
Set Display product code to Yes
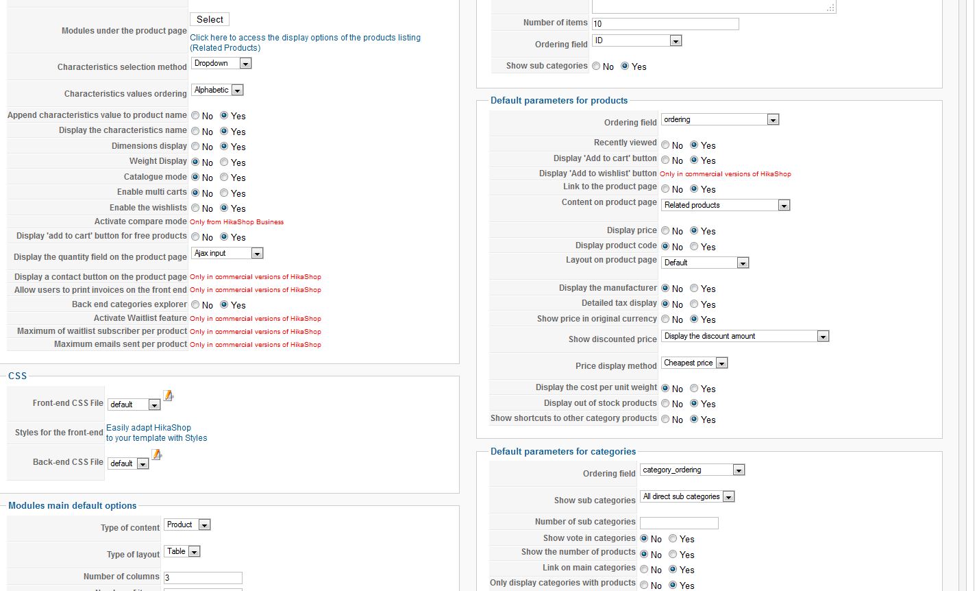[694, 247]
